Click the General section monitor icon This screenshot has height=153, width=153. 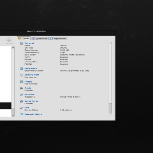click(21, 43)
